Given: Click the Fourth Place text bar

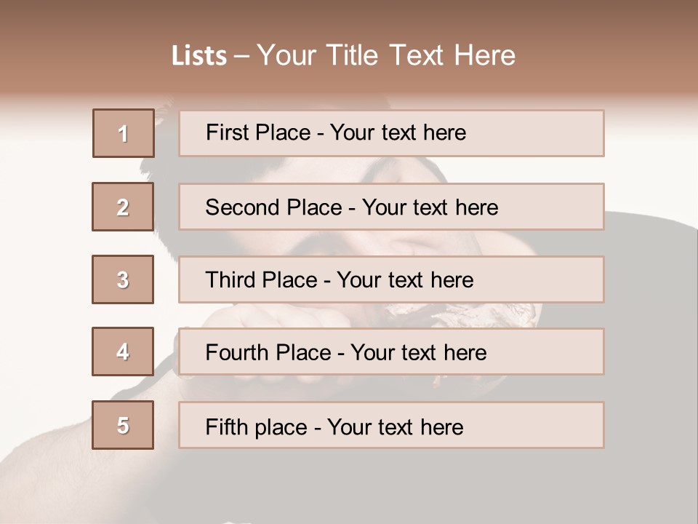Looking at the screenshot, I should coord(391,352).
